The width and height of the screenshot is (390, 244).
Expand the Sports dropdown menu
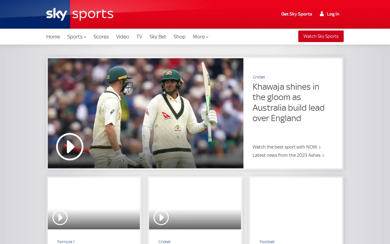(x=77, y=37)
